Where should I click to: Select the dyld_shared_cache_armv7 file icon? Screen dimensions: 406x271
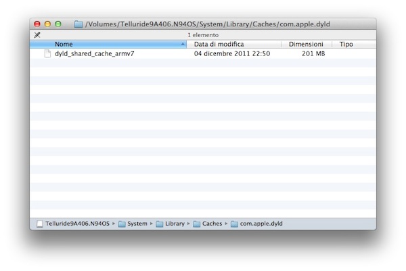(47, 53)
